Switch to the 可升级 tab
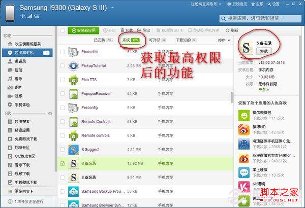Image resolution: width=305 pixels, height=208 pixels. tap(158, 40)
